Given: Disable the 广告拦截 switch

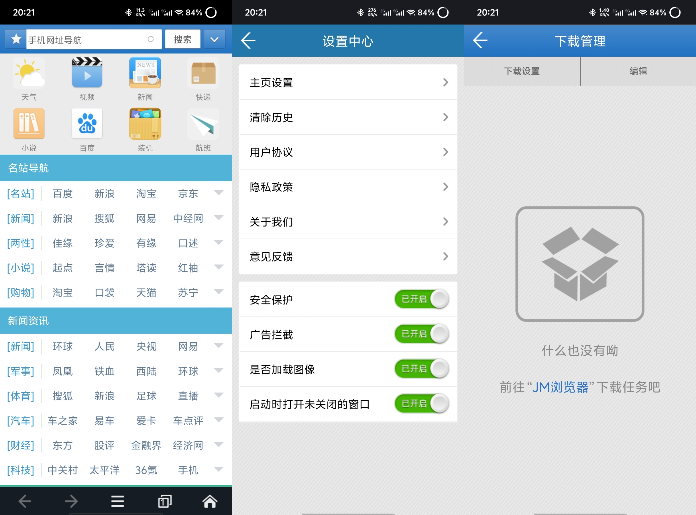Looking at the screenshot, I should [421, 334].
